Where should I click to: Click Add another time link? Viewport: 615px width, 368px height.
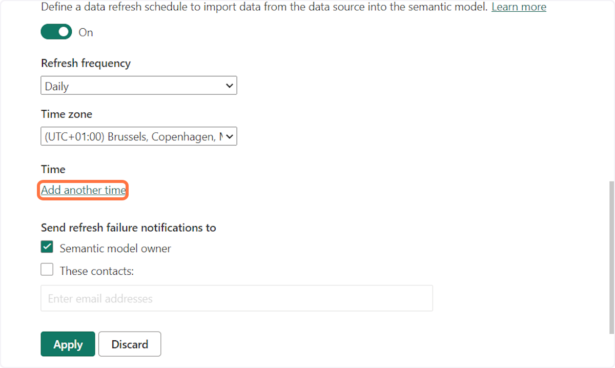click(x=84, y=190)
